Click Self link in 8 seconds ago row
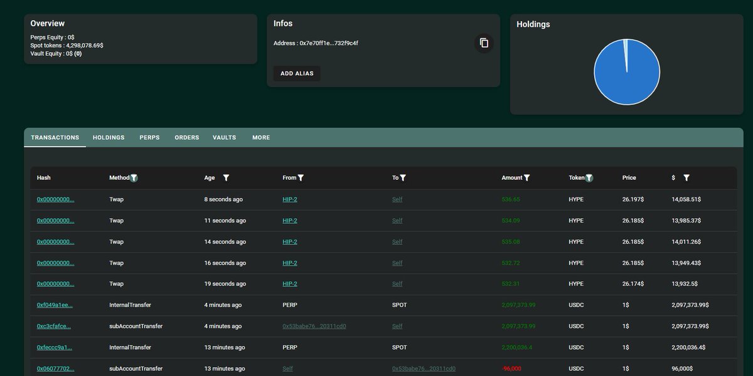This screenshot has height=376, width=753. pyautogui.click(x=397, y=199)
